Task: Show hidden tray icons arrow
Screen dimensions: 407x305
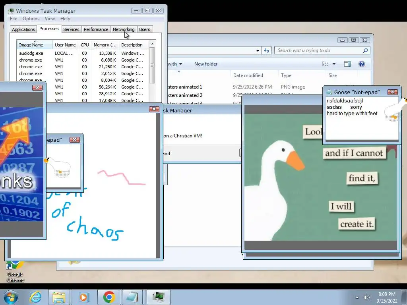Action: (x=357, y=297)
